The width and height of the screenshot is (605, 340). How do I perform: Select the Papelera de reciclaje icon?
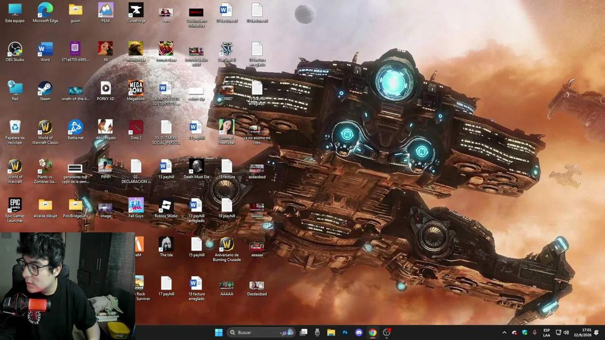(15, 132)
